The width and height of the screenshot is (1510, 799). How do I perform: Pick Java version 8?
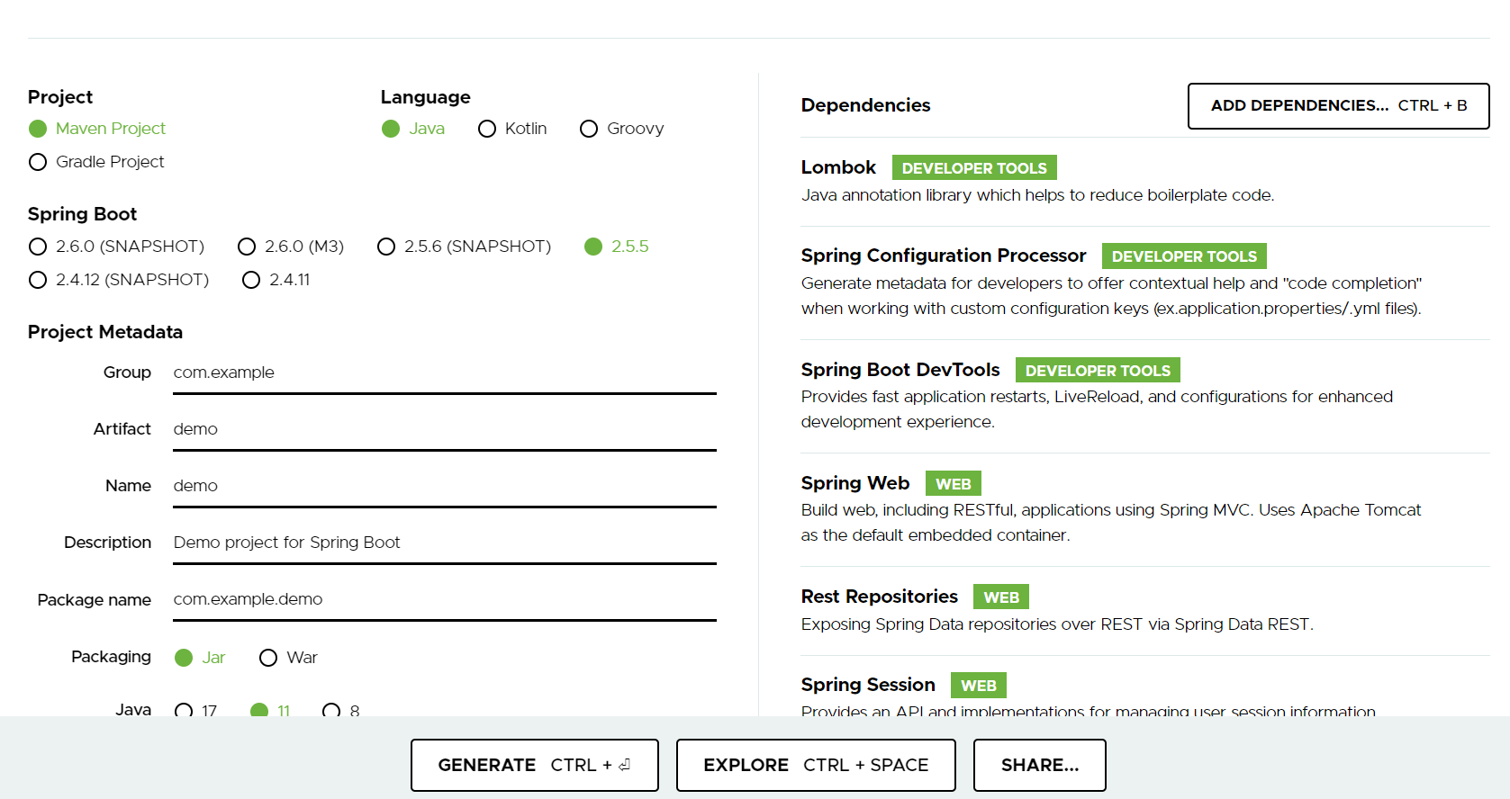(x=341, y=710)
